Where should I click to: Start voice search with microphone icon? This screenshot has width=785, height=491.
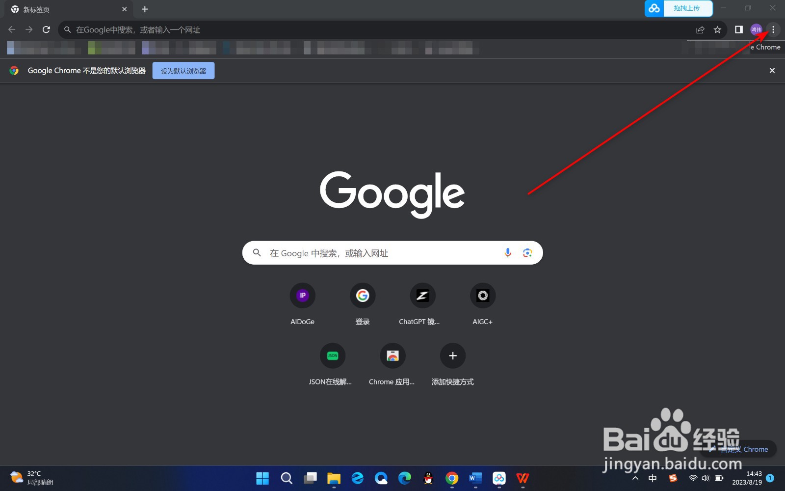508,253
